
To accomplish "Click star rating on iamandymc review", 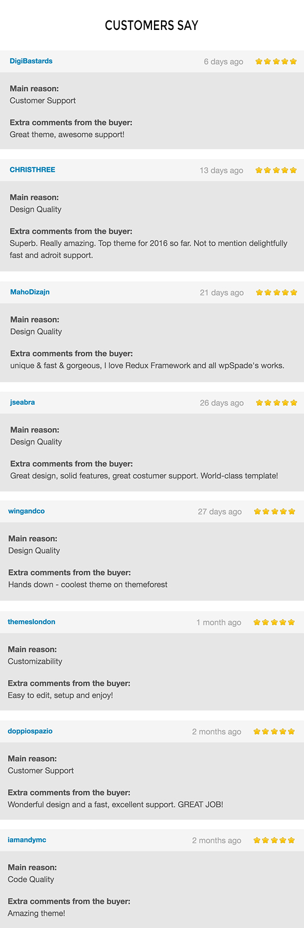I will coord(274,840).
